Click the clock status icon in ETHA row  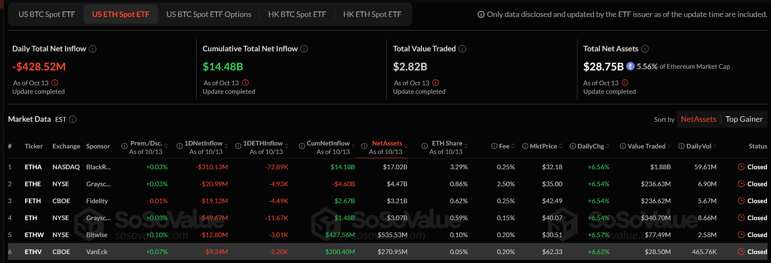click(741, 167)
